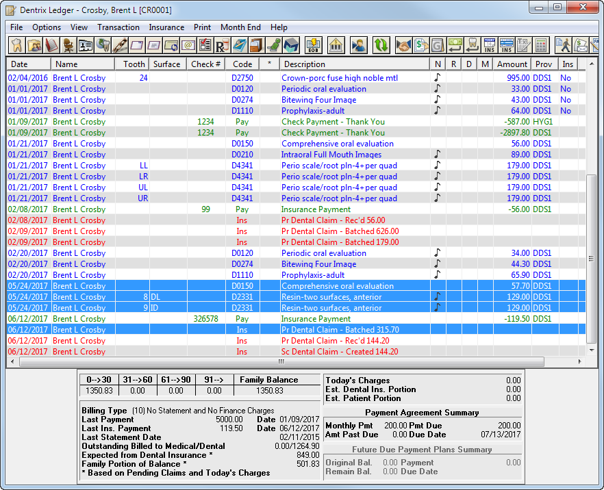Select the Intraoral Full Mouth Images row

(297, 155)
